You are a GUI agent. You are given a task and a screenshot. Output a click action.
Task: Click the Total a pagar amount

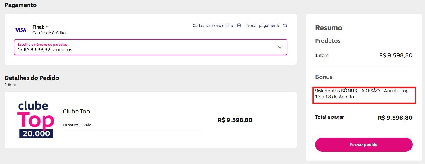click(x=395, y=118)
